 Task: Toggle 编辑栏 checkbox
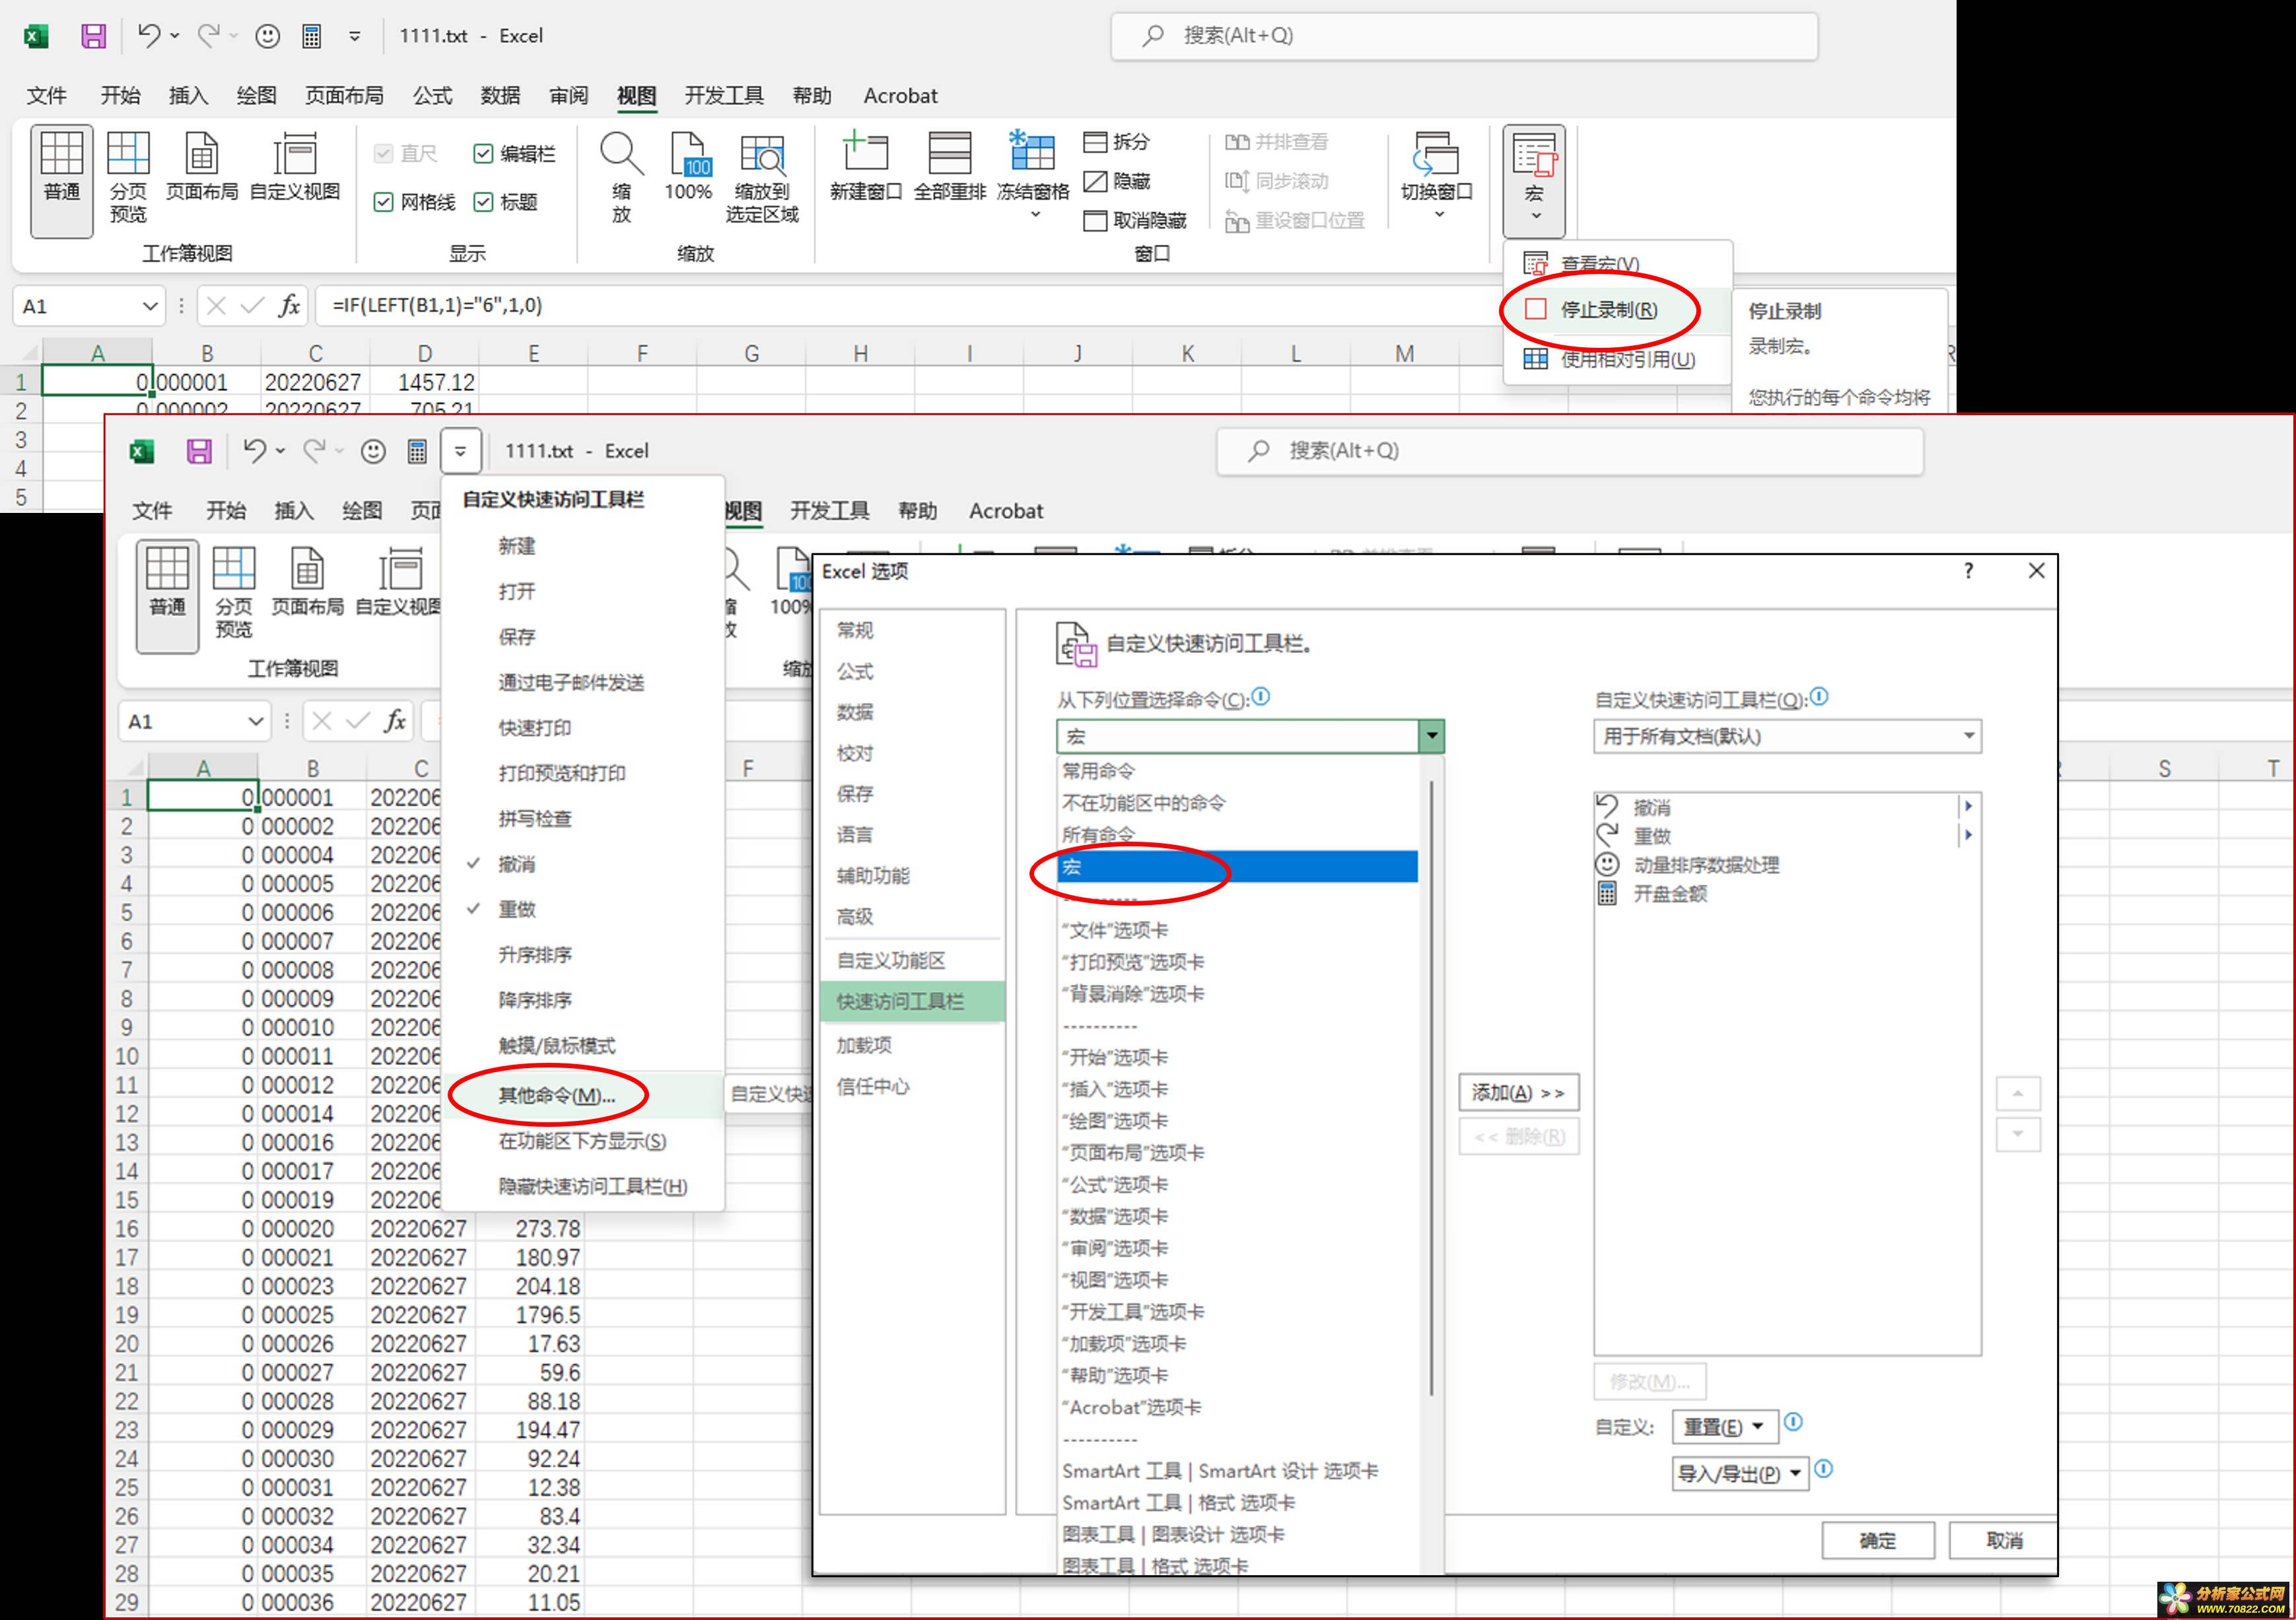coord(483,154)
